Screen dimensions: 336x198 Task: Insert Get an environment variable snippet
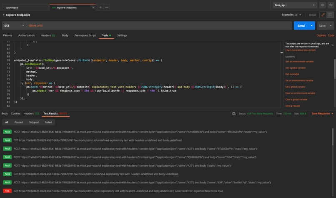pyautogui.click(x=299, y=62)
